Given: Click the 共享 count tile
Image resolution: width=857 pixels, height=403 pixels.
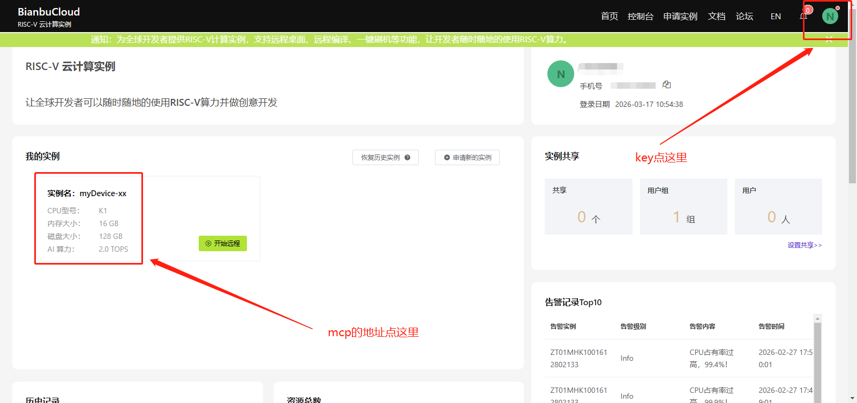Looking at the screenshot, I should (588, 207).
